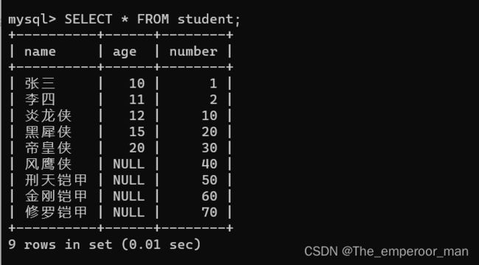Click the number column header
Viewport: 479px width, 265px height.
pos(193,52)
